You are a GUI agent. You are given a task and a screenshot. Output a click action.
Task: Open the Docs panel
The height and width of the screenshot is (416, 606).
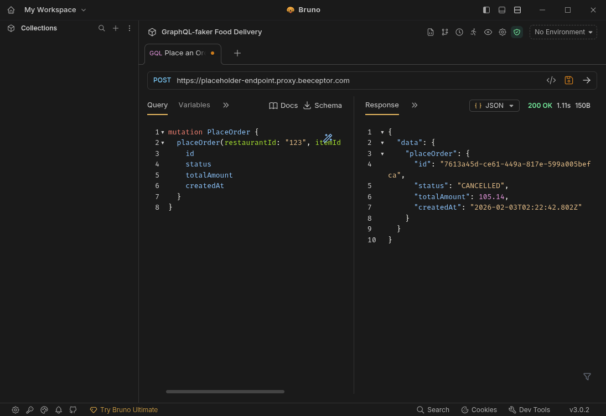click(283, 106)
